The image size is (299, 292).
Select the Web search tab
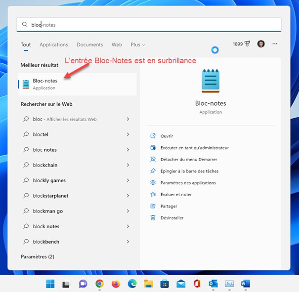pos(117,44)
